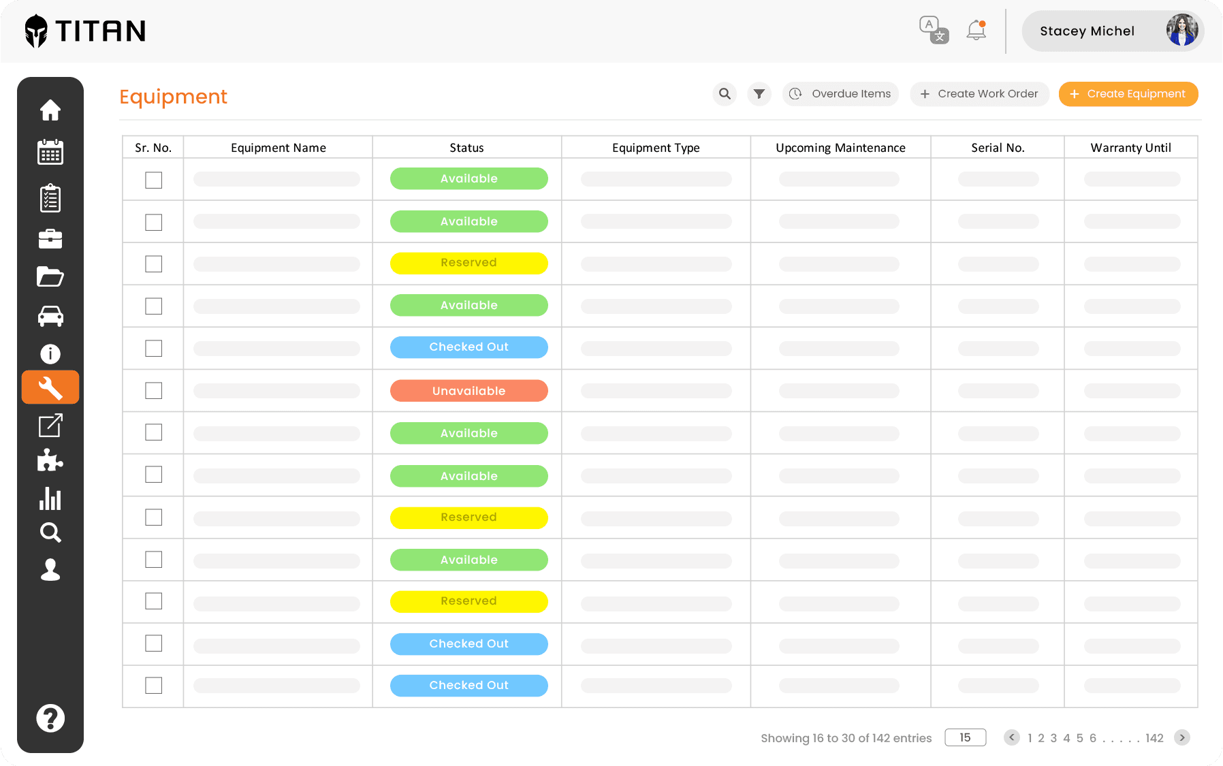Click Create Work Order
This screenshot has height=766, width=1223.
tap(979, 93)
